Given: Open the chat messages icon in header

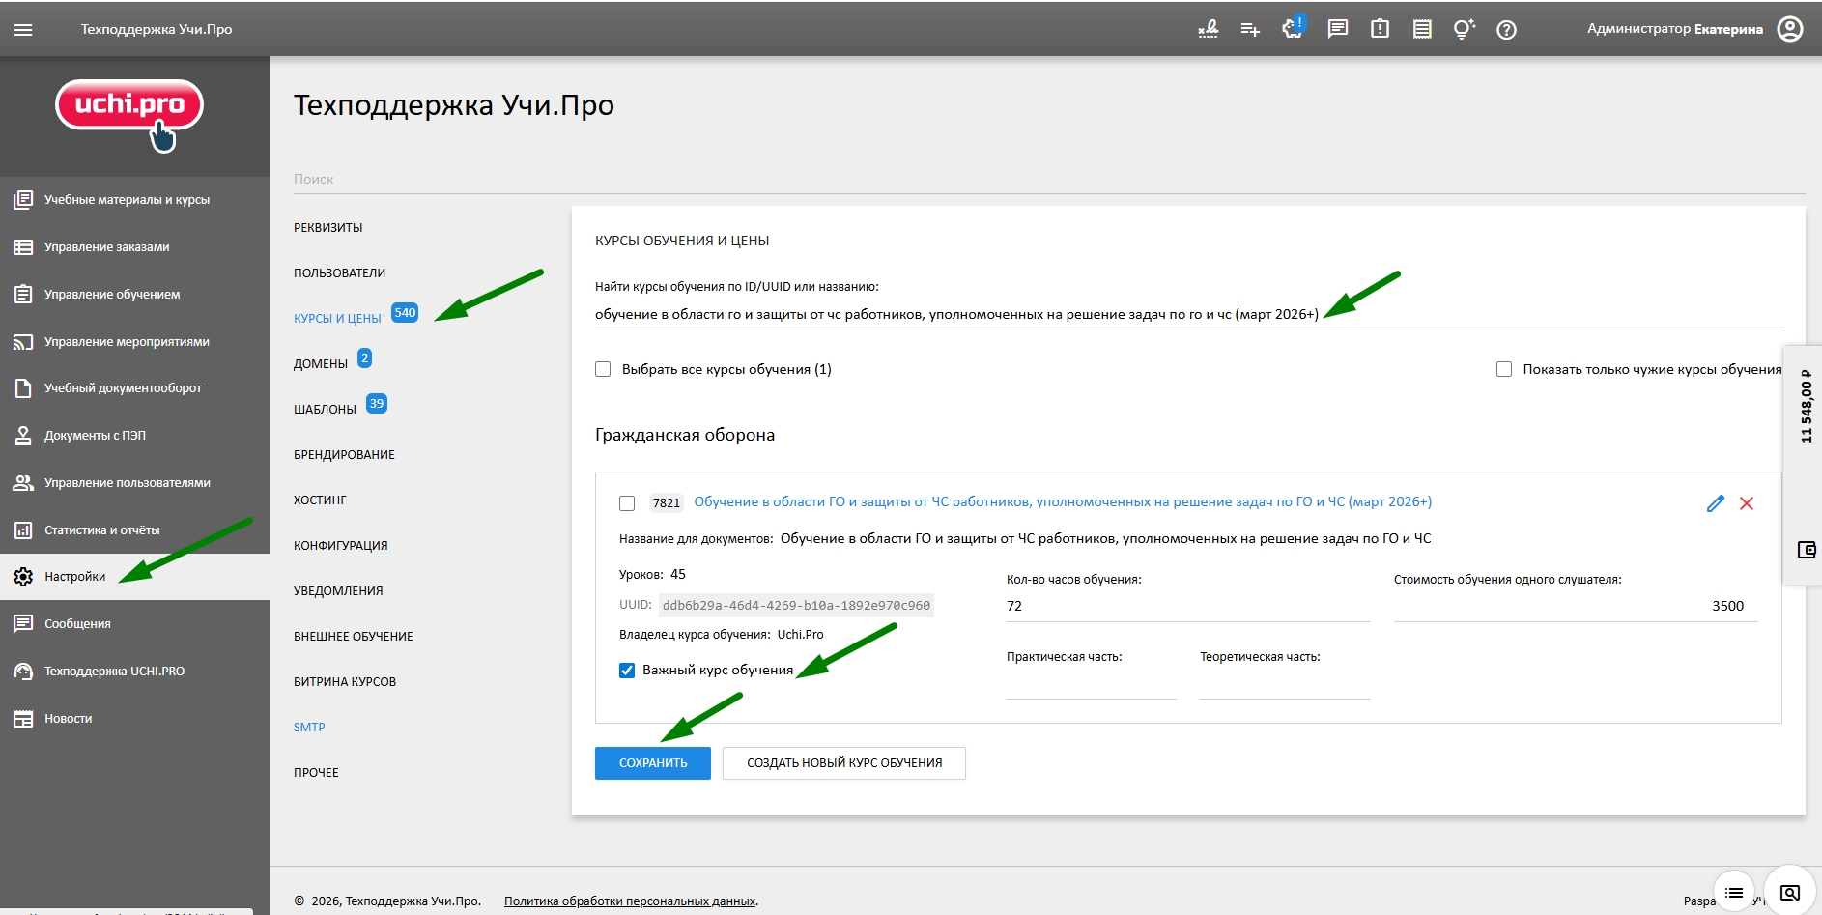Looking at the screenshot, I should click(1338, 29).
